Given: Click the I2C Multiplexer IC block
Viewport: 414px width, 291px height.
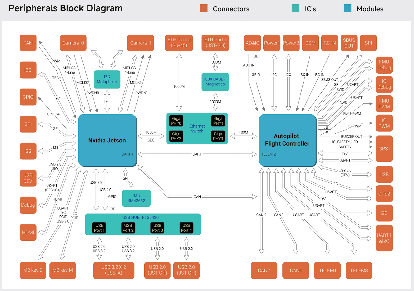Looking at the screenshot, I should tap(107, 79).
